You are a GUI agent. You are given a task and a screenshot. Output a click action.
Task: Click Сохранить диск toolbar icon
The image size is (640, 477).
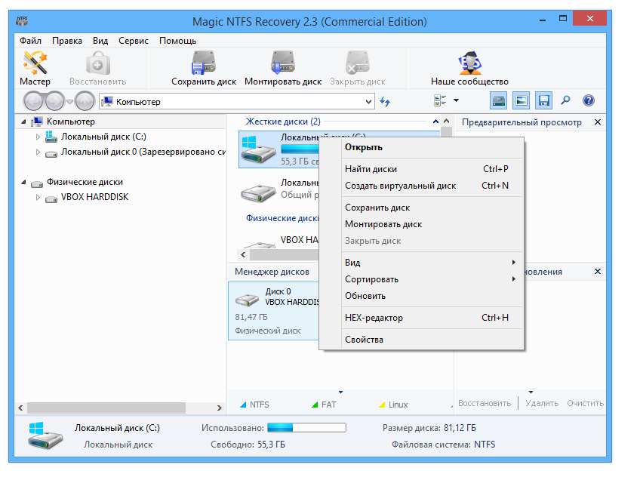coord(204,63)
